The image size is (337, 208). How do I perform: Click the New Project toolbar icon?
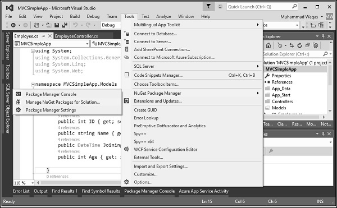click(x=37, y=25)
